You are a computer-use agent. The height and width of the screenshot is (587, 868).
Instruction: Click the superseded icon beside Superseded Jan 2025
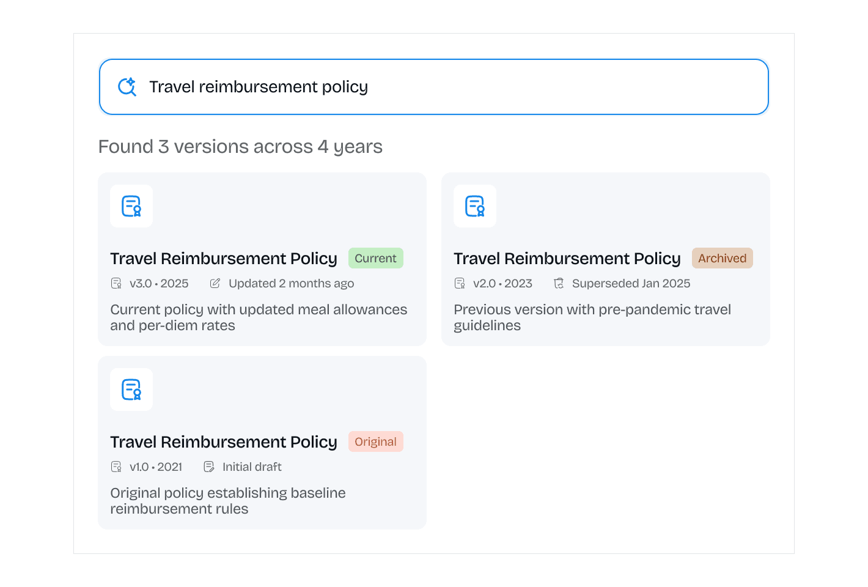point(559,283)
